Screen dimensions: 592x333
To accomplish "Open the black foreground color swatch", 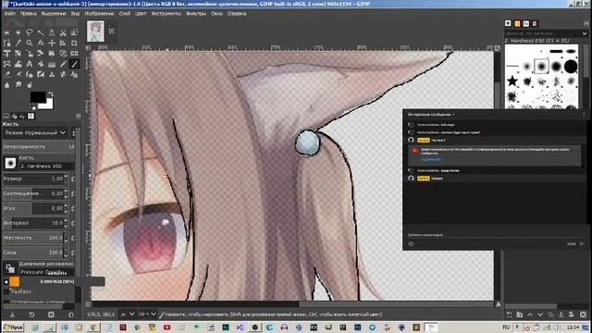I will click(38, 97).
